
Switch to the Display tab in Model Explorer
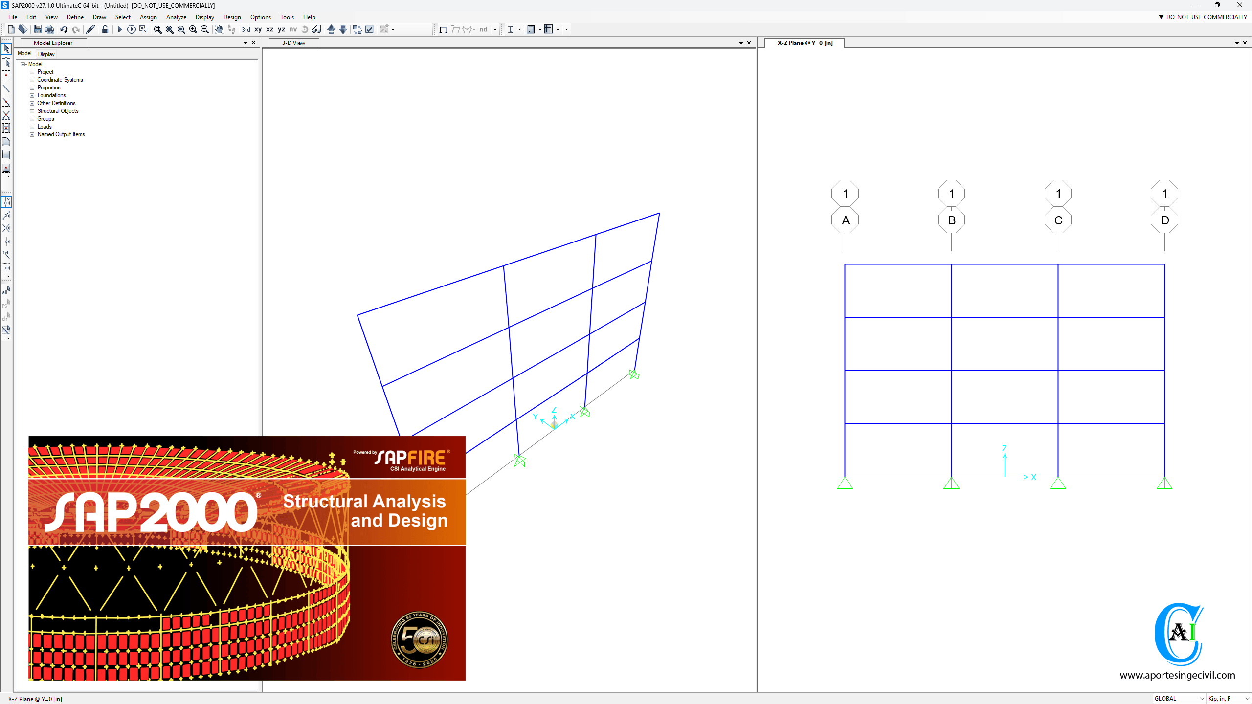coord(46,54)
